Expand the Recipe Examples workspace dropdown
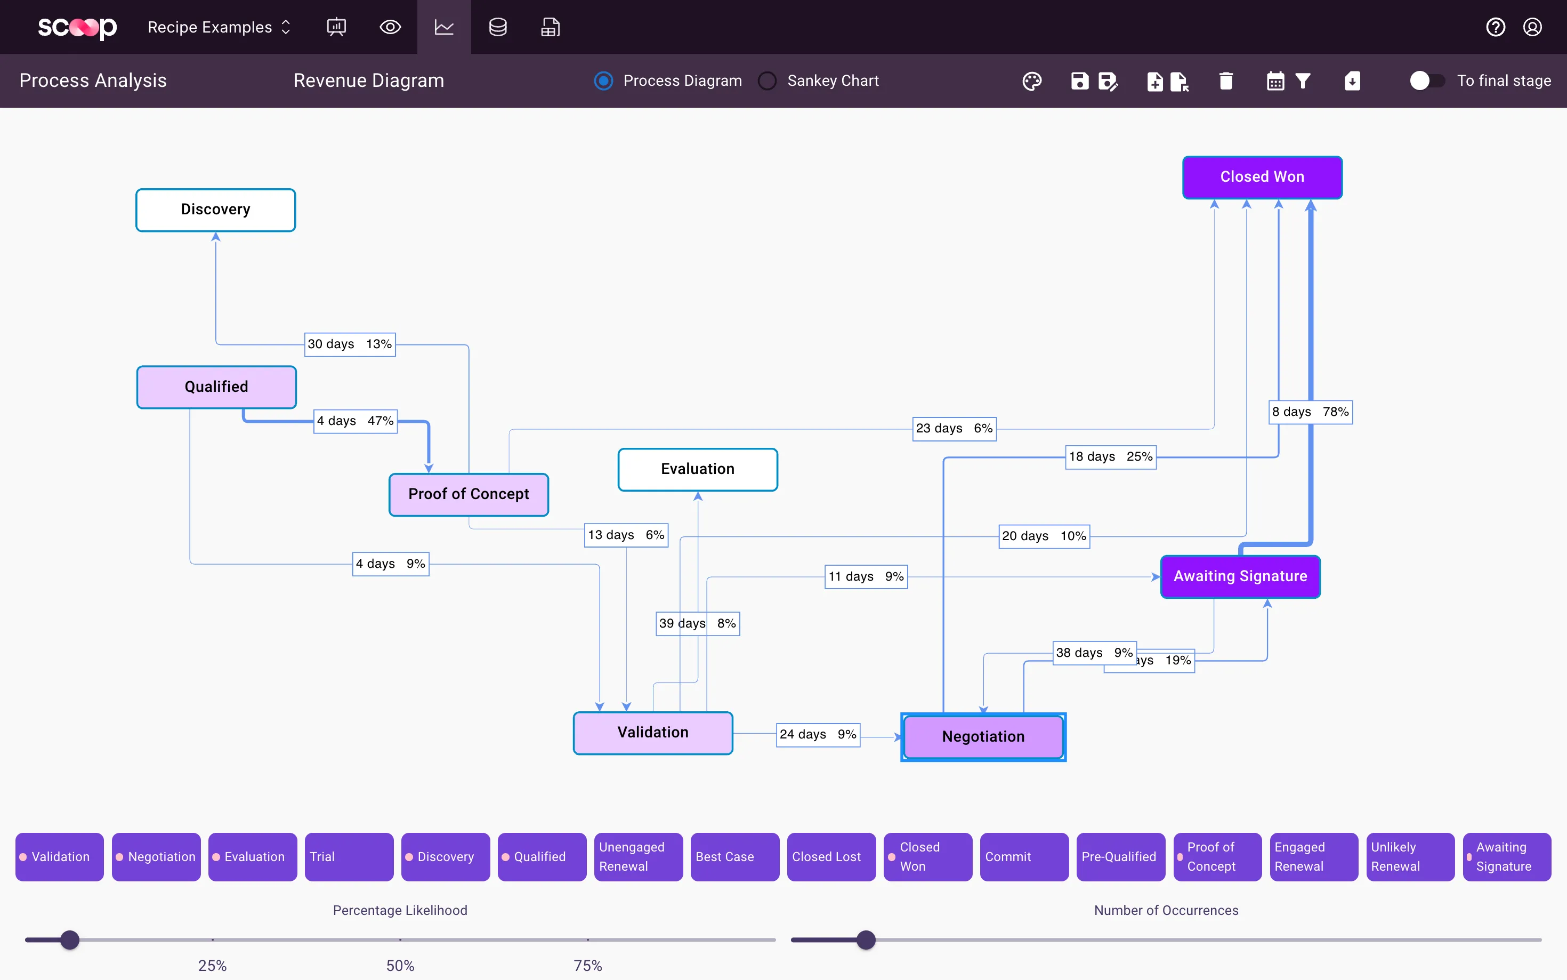The width and height of the screenshot is (1567, 980). point(219,27)
